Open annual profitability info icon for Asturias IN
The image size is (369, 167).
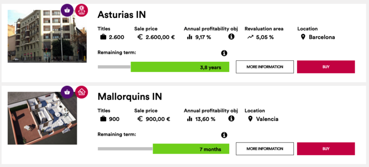pos(232,36)
